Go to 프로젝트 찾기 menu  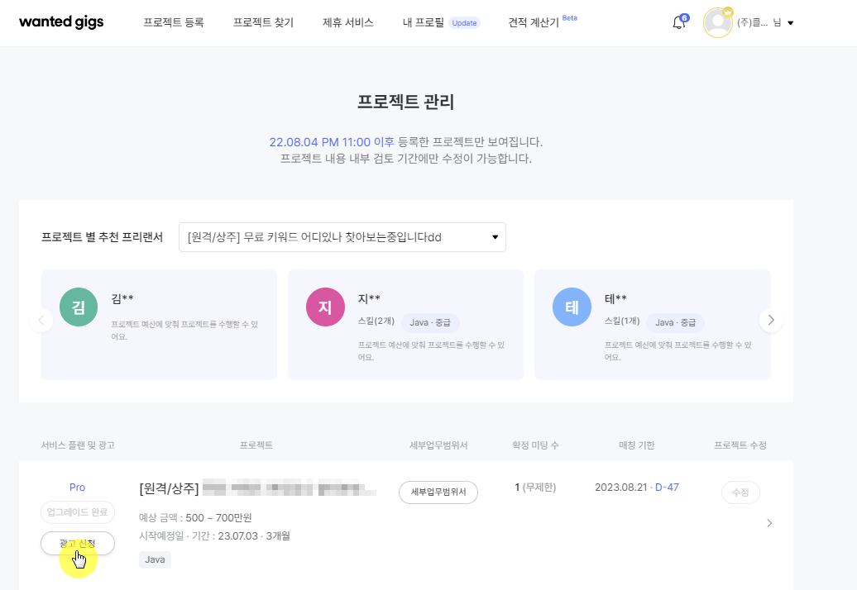tap(263, 23)
